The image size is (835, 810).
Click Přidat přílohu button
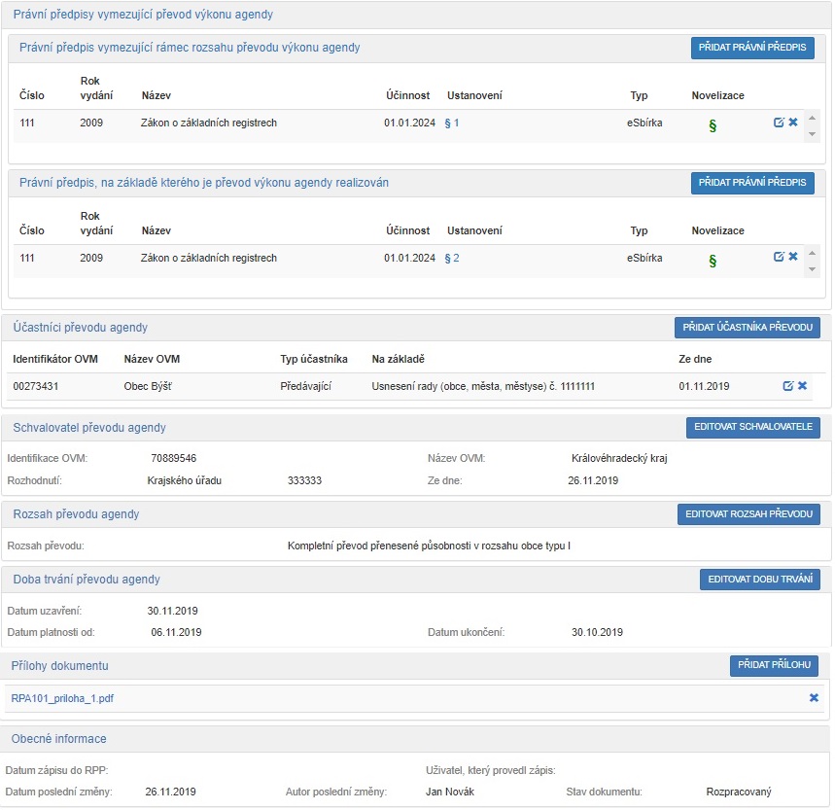click(x=774, y=665)
